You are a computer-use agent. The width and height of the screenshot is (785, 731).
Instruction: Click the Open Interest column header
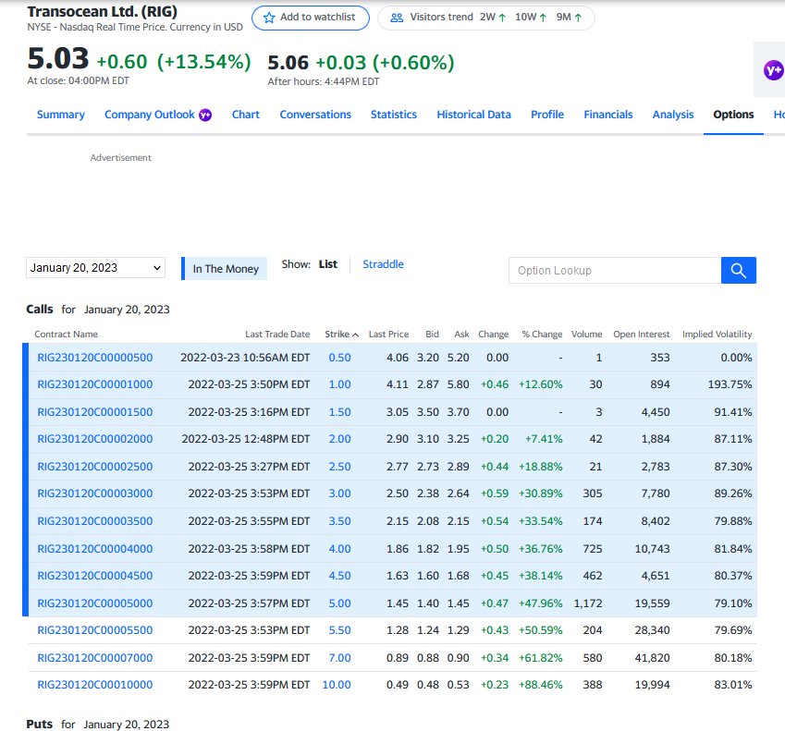tap(642, 335)
